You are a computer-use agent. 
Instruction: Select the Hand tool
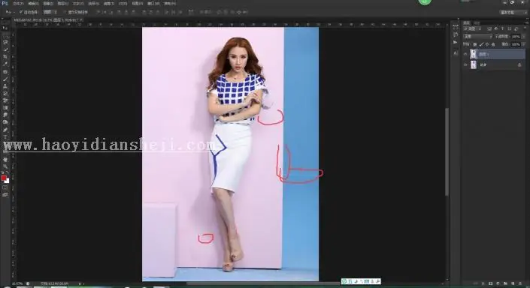pos(5,159)
